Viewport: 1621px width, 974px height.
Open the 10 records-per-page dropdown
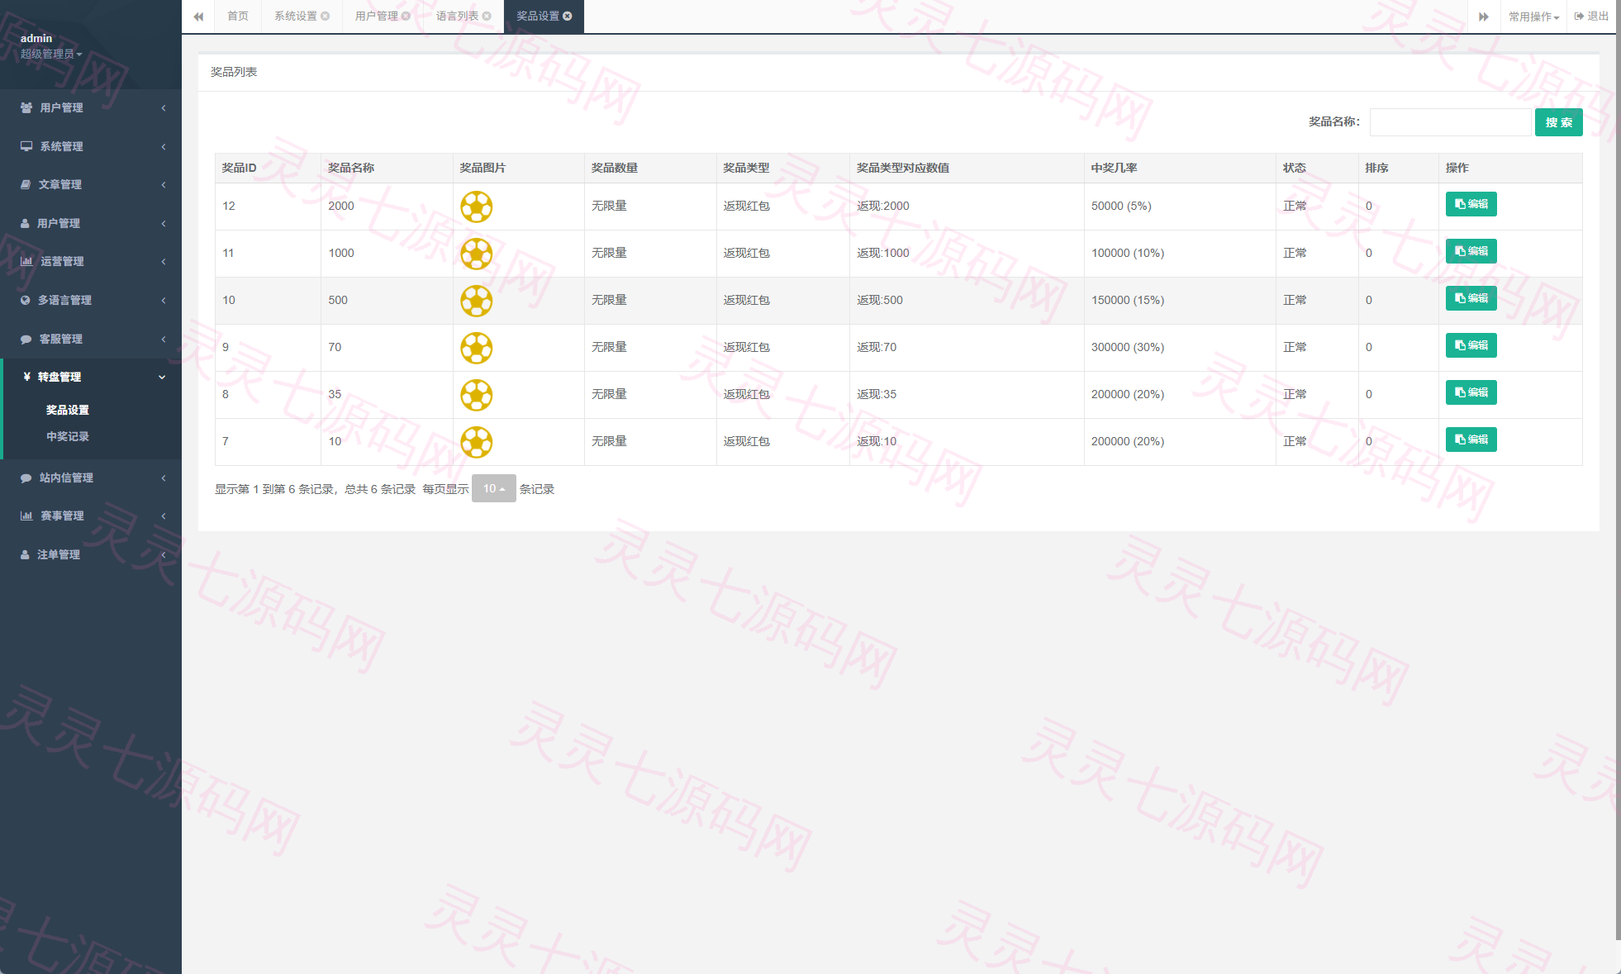[x=494, y=488]
